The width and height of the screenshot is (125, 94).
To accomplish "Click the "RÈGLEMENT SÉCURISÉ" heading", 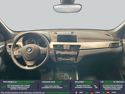I will pos(84,82).
